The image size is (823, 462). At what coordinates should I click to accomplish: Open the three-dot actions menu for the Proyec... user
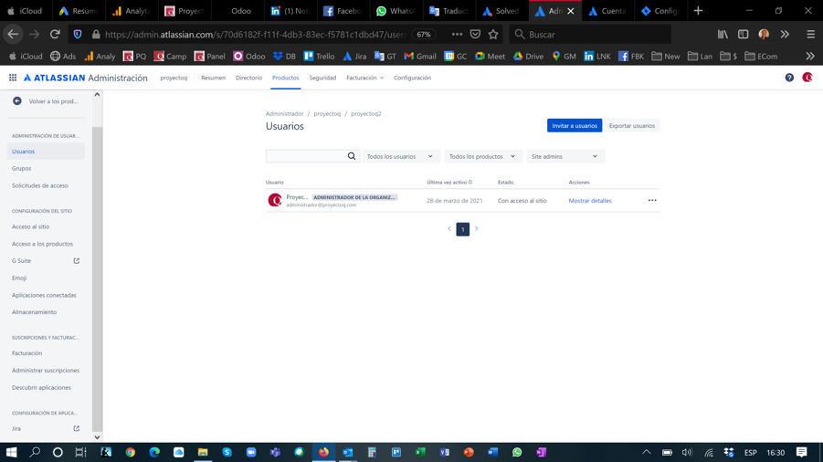(652, 200)
